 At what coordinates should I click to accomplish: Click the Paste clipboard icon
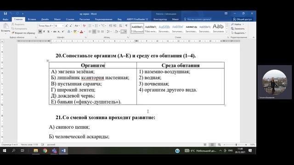click(6, 26)
